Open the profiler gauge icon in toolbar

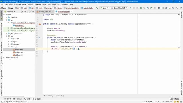coord(148,8)
